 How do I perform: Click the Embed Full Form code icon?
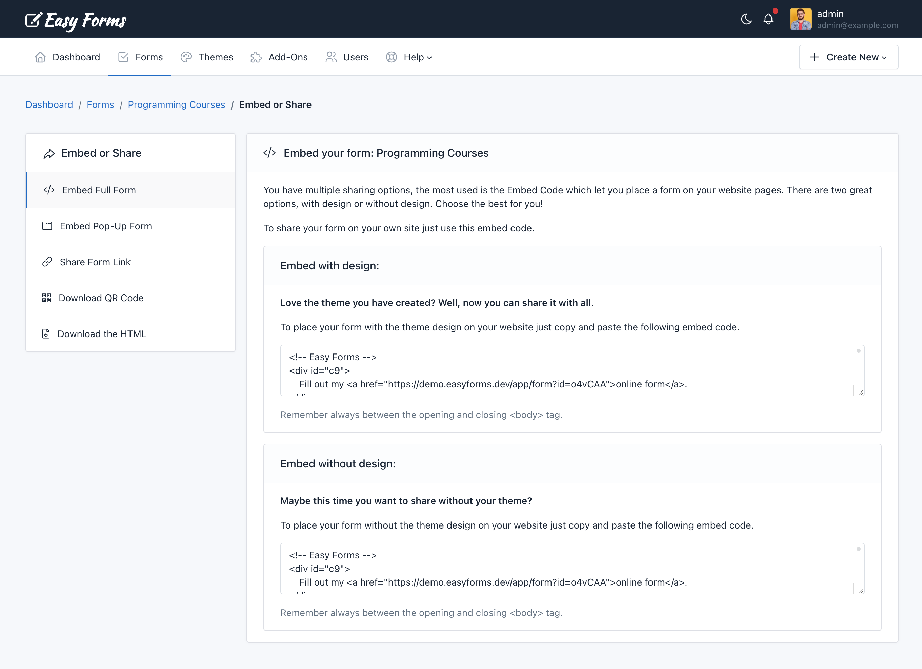click(49, 190)
